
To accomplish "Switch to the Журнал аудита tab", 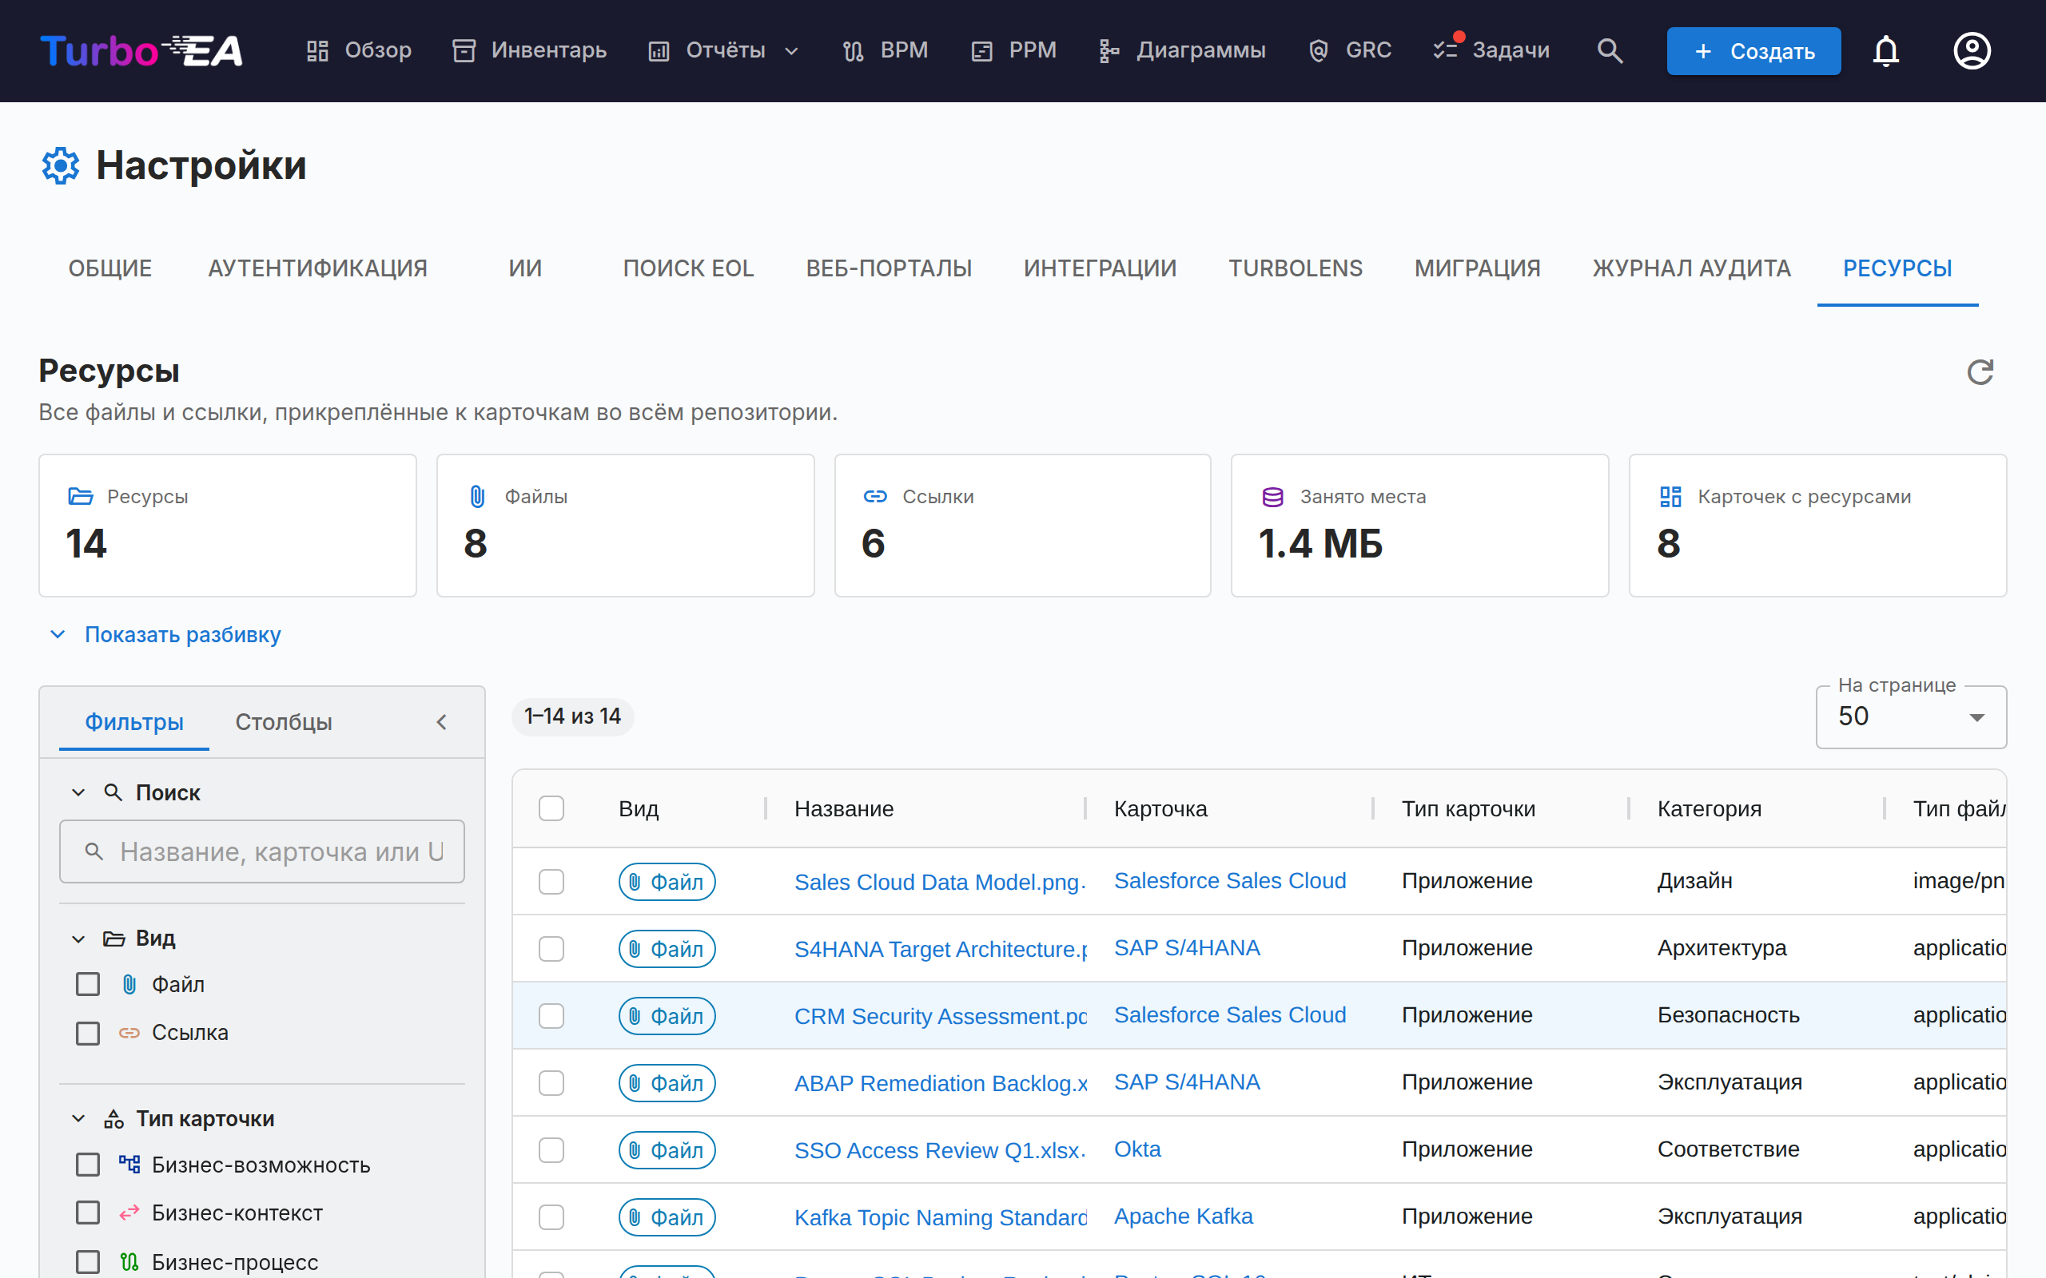I will click(x=1691, y=269).
